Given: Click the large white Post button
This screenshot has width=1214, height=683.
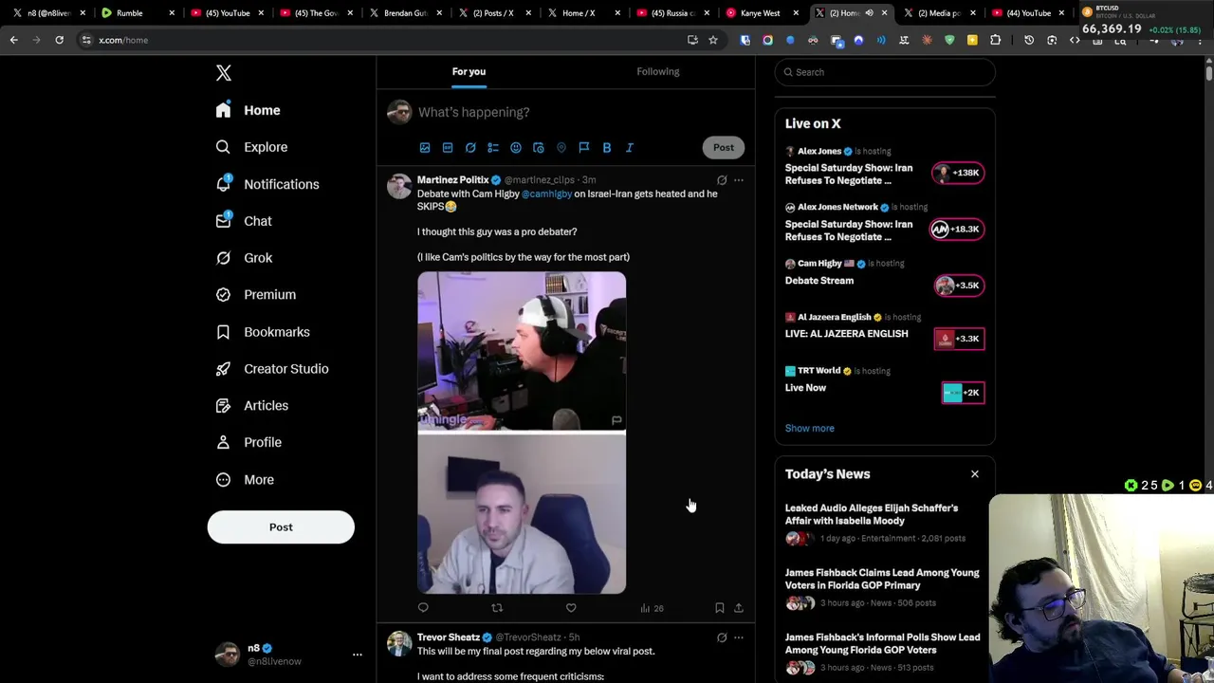Looking at the screenshot, I should [x=281, y=527].
